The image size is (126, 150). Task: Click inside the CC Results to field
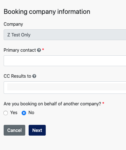(x=65, y=88)
